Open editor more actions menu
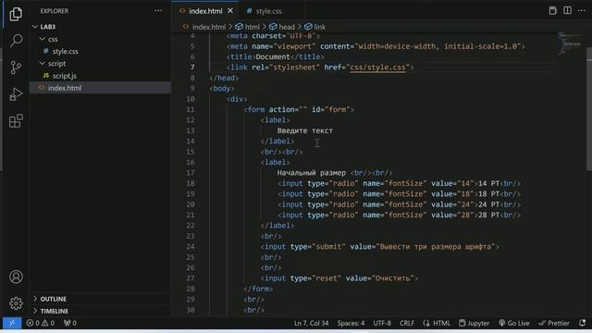 point(582,10)
